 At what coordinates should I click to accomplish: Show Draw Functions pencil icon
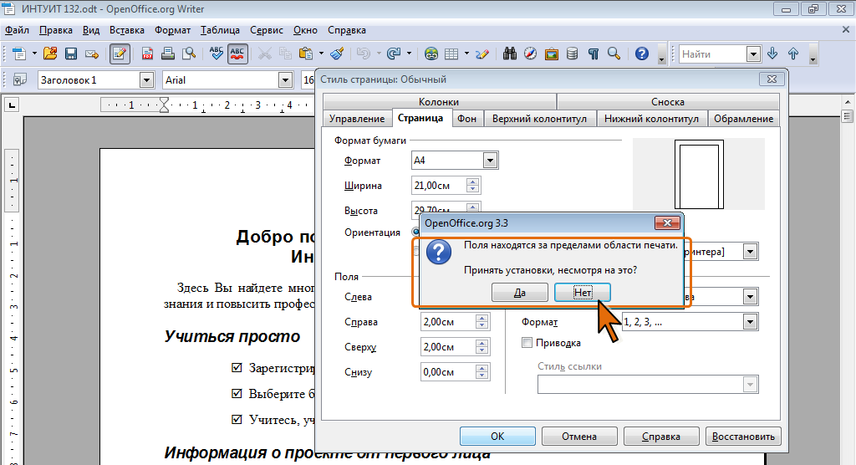coord(482,54)
